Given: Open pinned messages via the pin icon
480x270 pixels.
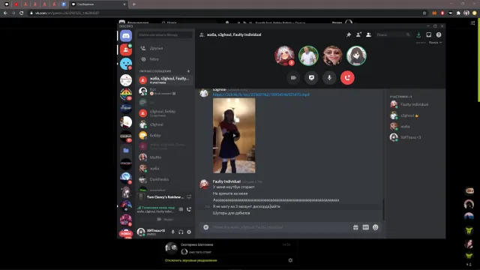Looking at the screenshot, I should point(348,35).
